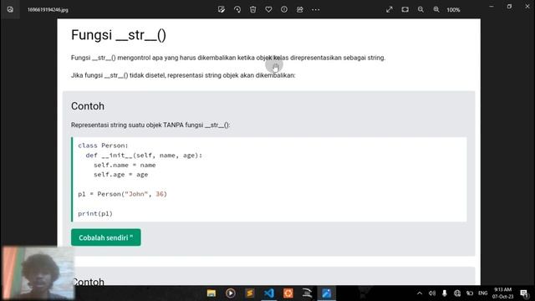
Task: Open File Explorer from the taskbar
Action: tap(211, 293)
